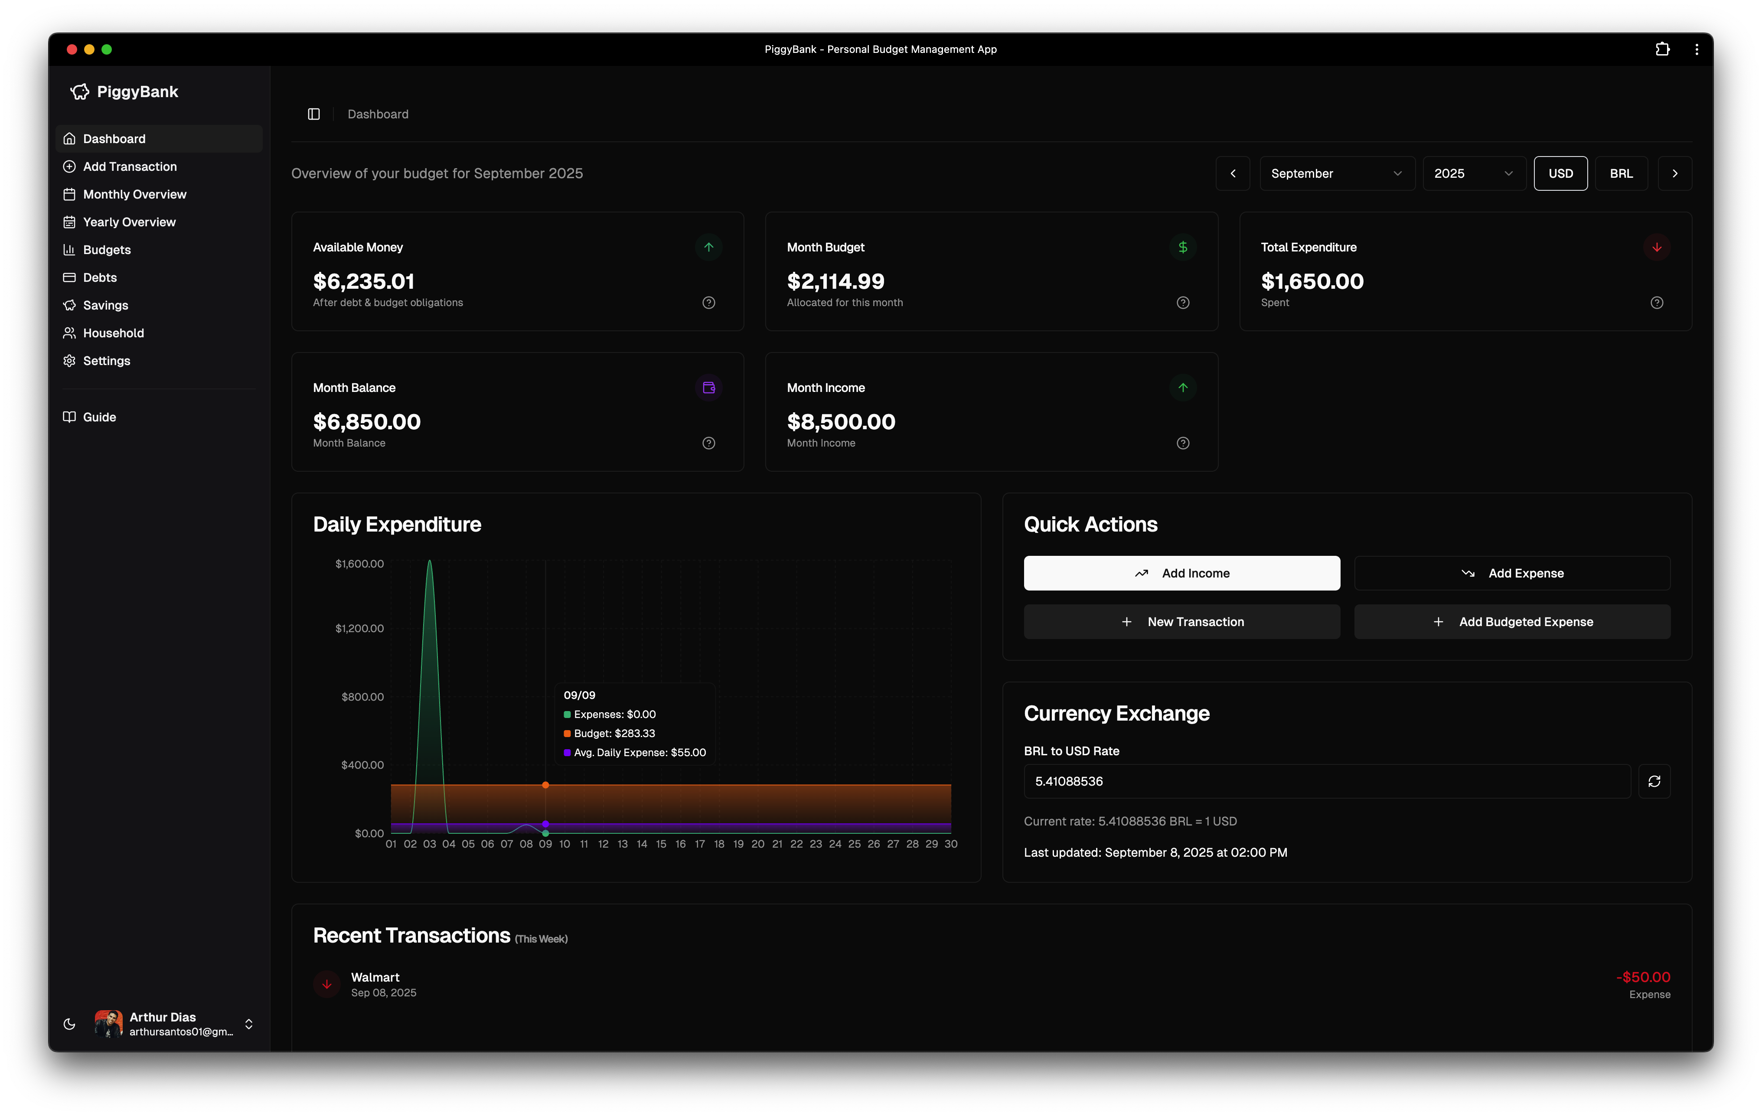This screenshot has height=1116, width=1762.
Task: Click the Guide book icon
Action: [x=69, y=417]
